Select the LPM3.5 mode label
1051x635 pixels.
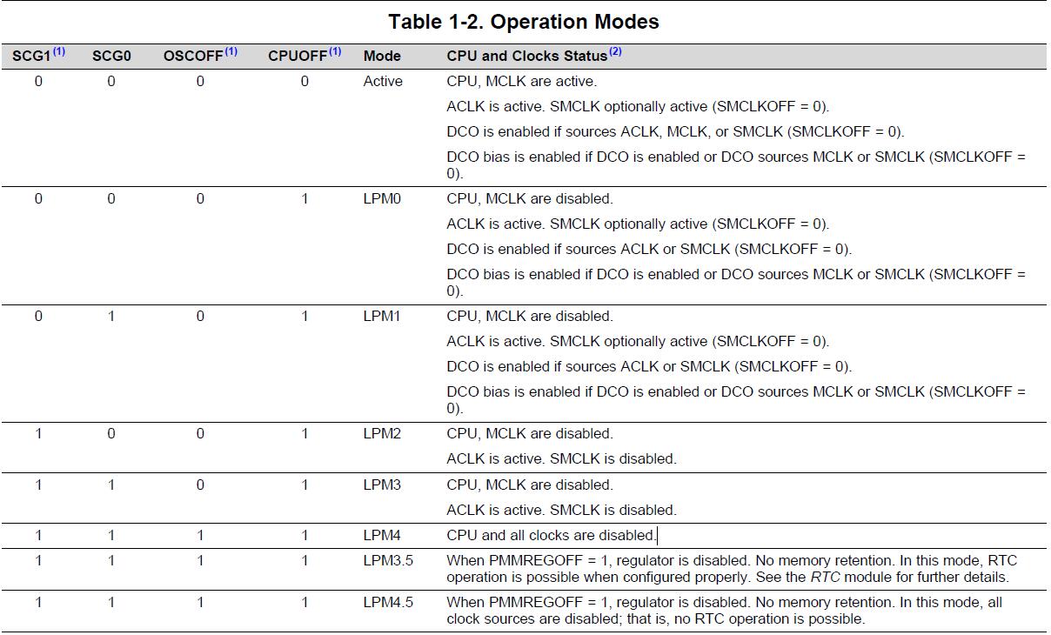pos(388,561)
